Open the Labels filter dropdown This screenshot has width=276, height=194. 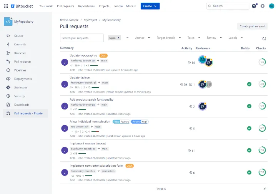(x=236, y=38)
